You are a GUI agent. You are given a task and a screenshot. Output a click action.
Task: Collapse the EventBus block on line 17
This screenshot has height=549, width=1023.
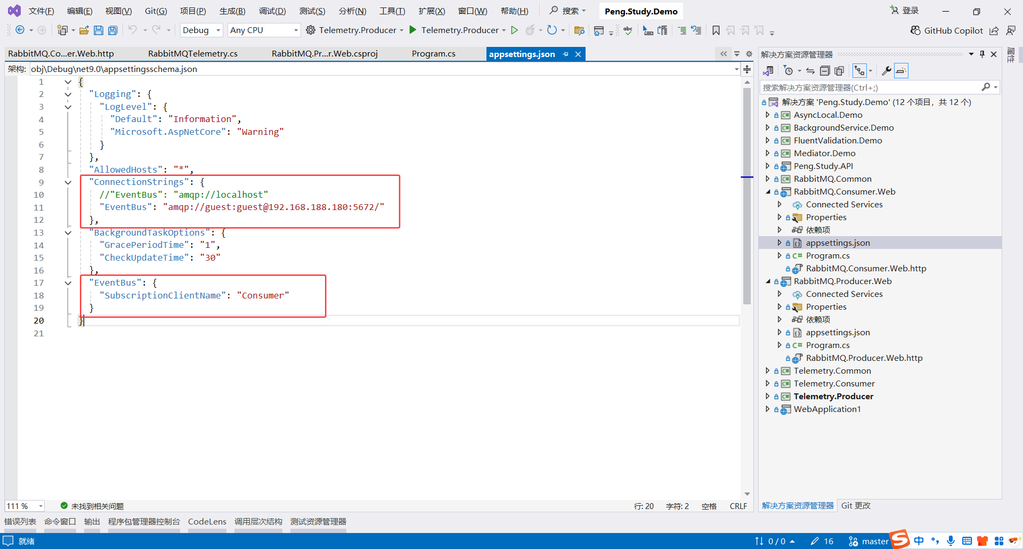pos(68,283)
